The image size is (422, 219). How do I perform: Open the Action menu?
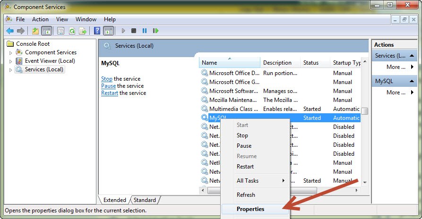click(x=40, y=19)
